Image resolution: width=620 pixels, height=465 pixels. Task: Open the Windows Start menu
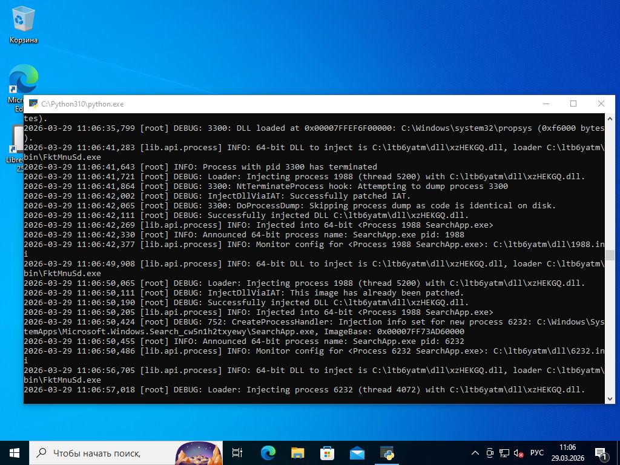(x=15, y=452)
